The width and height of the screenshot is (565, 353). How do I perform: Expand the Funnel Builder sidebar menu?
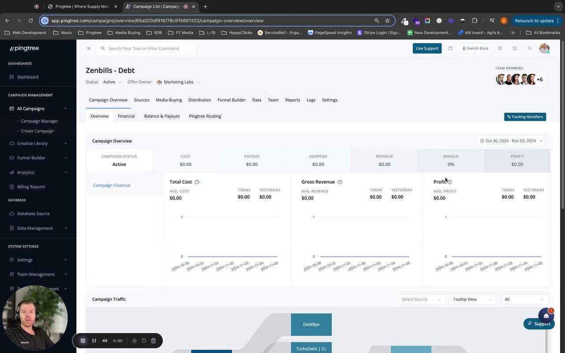point(38,158)
